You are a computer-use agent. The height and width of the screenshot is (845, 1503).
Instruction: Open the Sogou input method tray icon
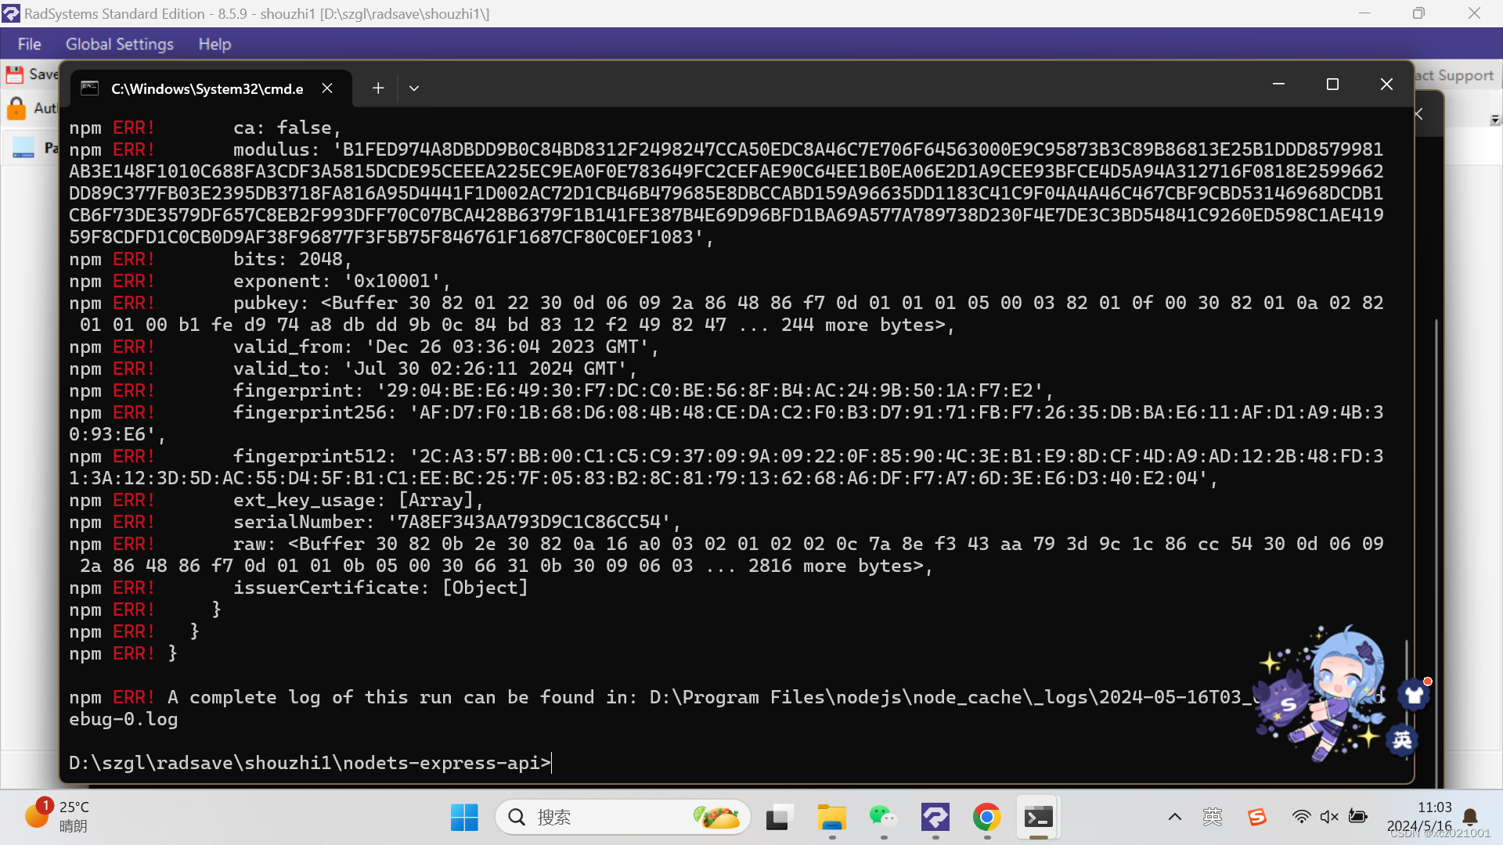(1256, 817)
